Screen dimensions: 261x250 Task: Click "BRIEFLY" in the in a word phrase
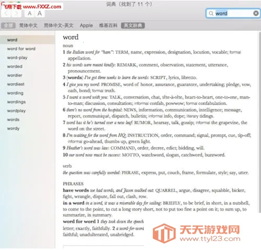point(172,203)
